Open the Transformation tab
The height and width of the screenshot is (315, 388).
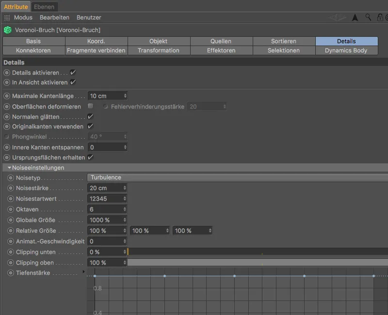click(159, 50)
